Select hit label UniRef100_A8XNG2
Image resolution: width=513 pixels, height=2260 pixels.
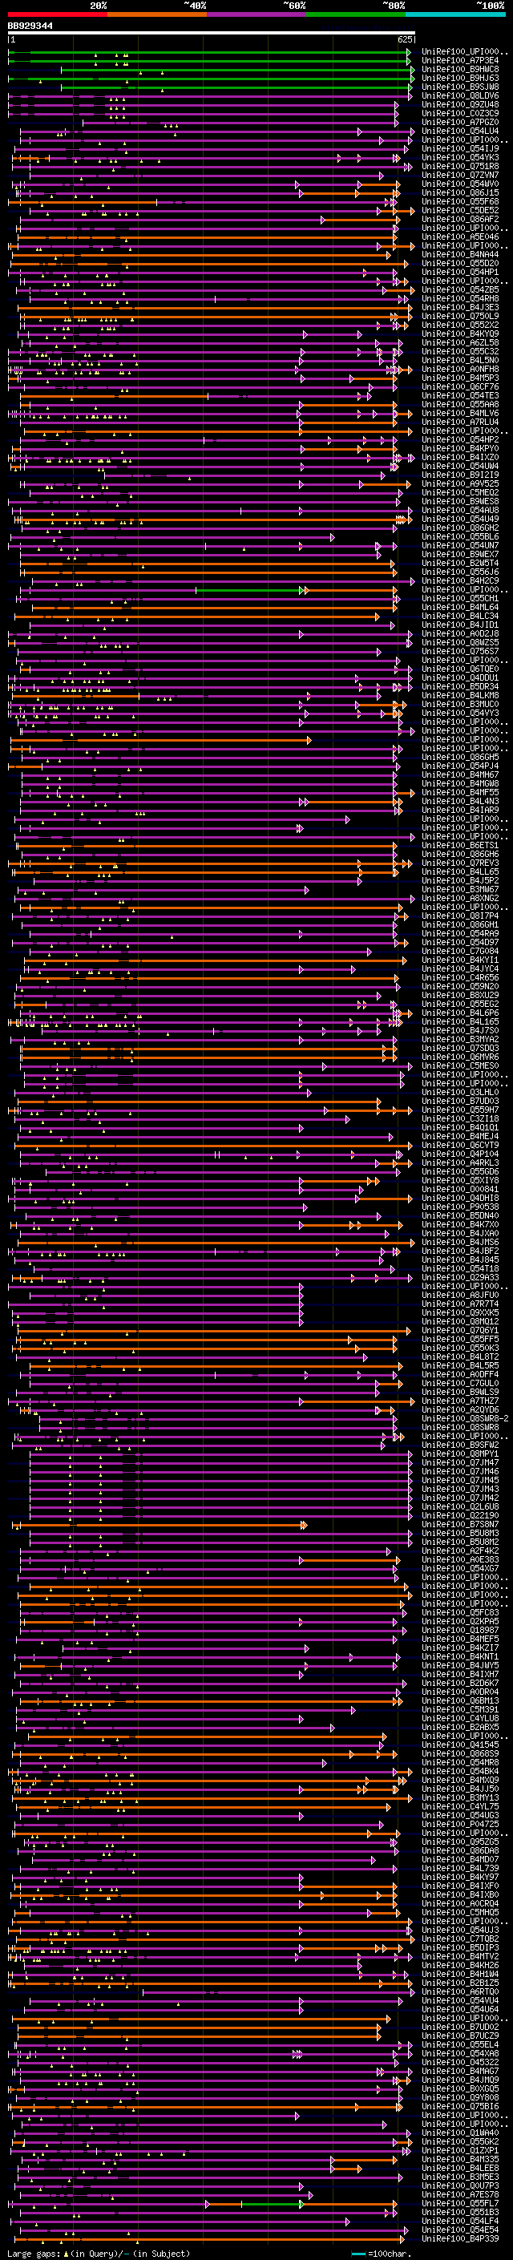coord(460,899)
